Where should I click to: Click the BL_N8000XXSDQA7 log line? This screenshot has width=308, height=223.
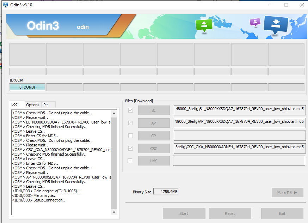click(x=61, y=122)
